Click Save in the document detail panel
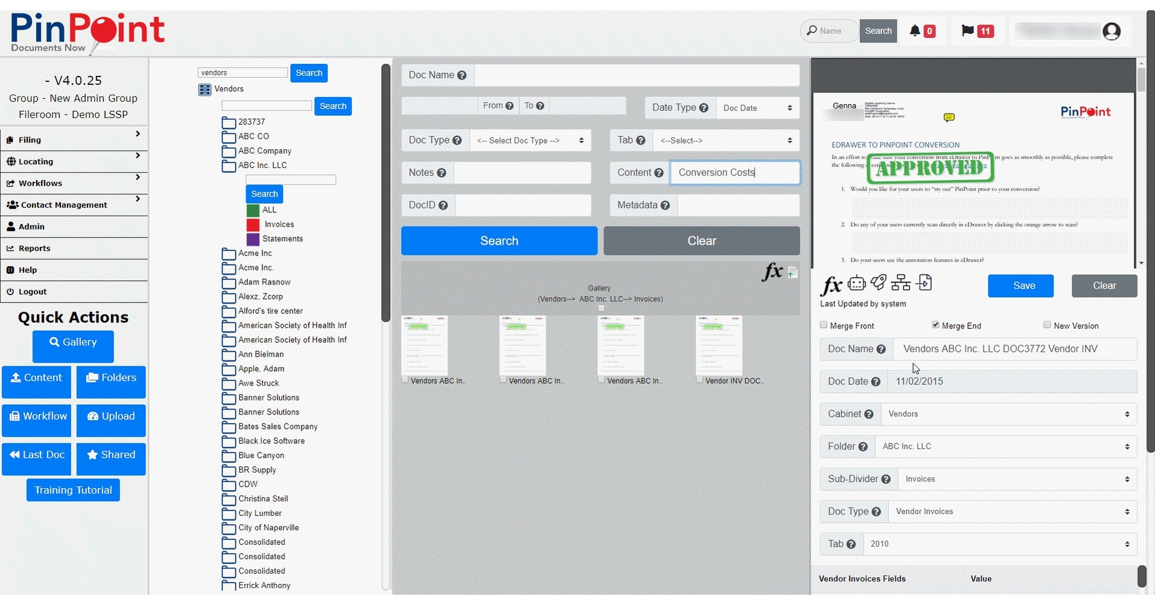 1021,286
